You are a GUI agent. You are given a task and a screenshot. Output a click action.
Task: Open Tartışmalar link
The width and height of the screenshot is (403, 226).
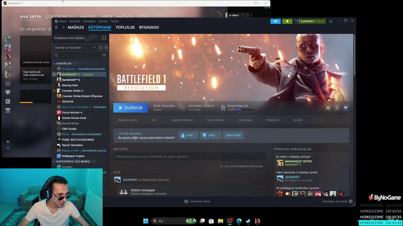coord(245,120)
